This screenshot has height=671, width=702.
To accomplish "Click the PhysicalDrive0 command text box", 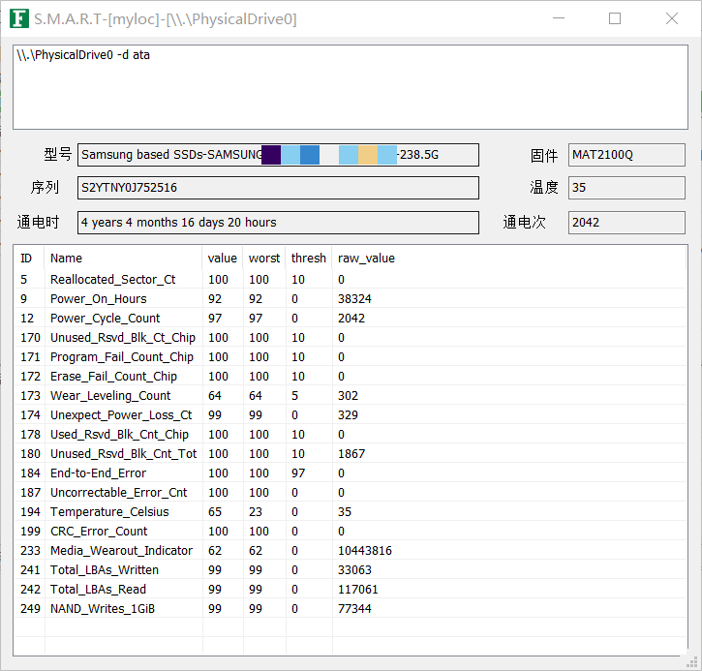I will 350,86.
